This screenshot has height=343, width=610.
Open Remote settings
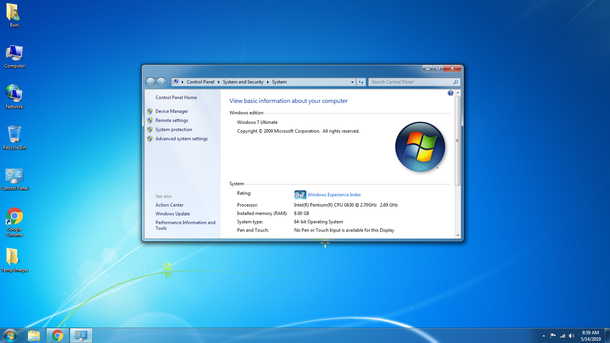tap(172, 120)
